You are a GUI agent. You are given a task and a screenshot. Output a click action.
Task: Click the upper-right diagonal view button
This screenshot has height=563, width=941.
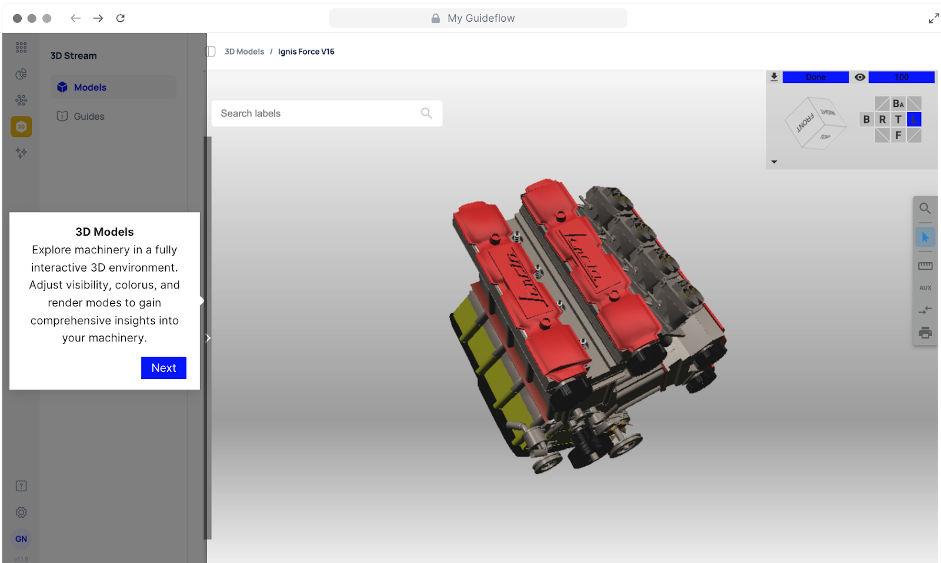914,104
